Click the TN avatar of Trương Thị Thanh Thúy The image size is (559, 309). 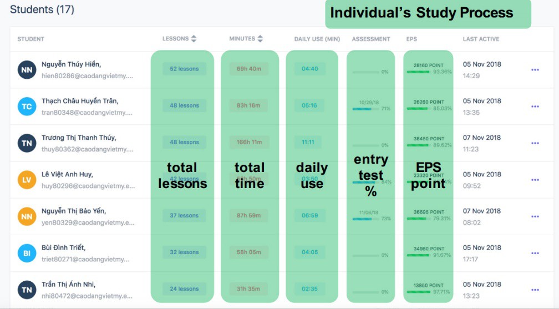[27, 143]
